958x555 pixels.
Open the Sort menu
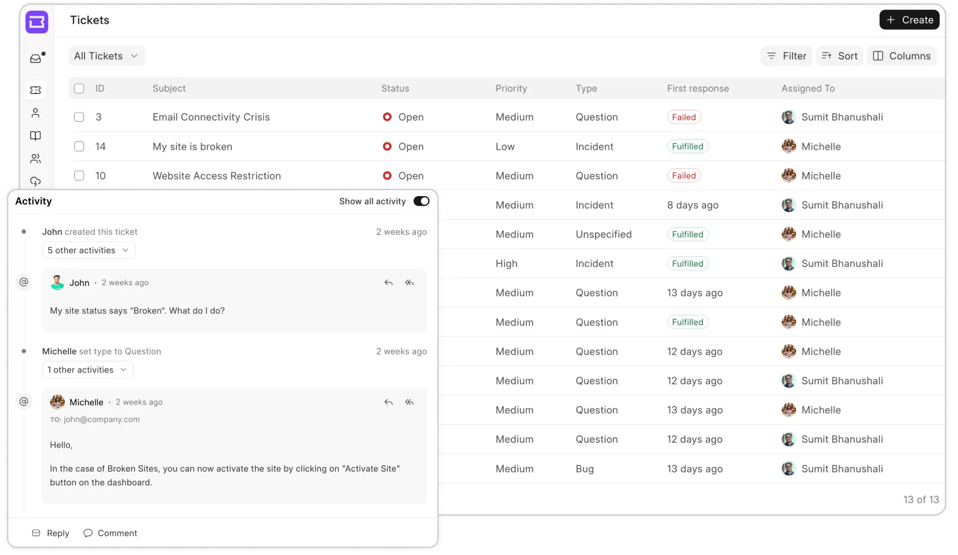click(839, 55)
